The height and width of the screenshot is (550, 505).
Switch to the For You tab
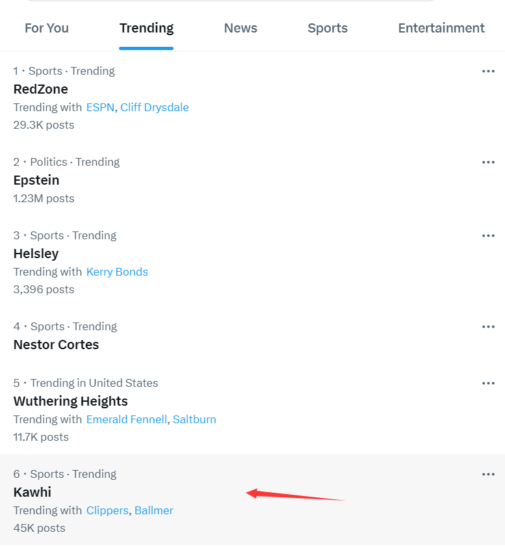click(x=47, y=29)
